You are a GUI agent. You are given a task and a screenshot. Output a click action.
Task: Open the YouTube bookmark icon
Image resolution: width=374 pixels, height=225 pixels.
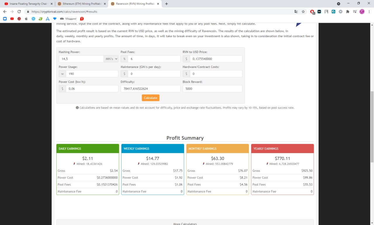[x=12, y=19]
